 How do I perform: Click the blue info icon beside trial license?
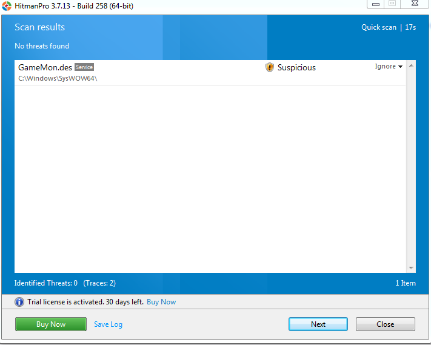coord(19,302)
